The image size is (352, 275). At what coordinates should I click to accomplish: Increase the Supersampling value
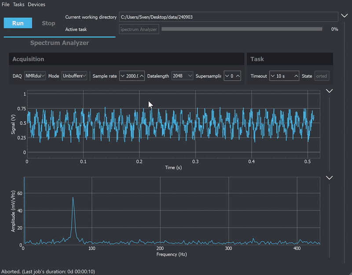pyautogui.click(x=238, y=76)
